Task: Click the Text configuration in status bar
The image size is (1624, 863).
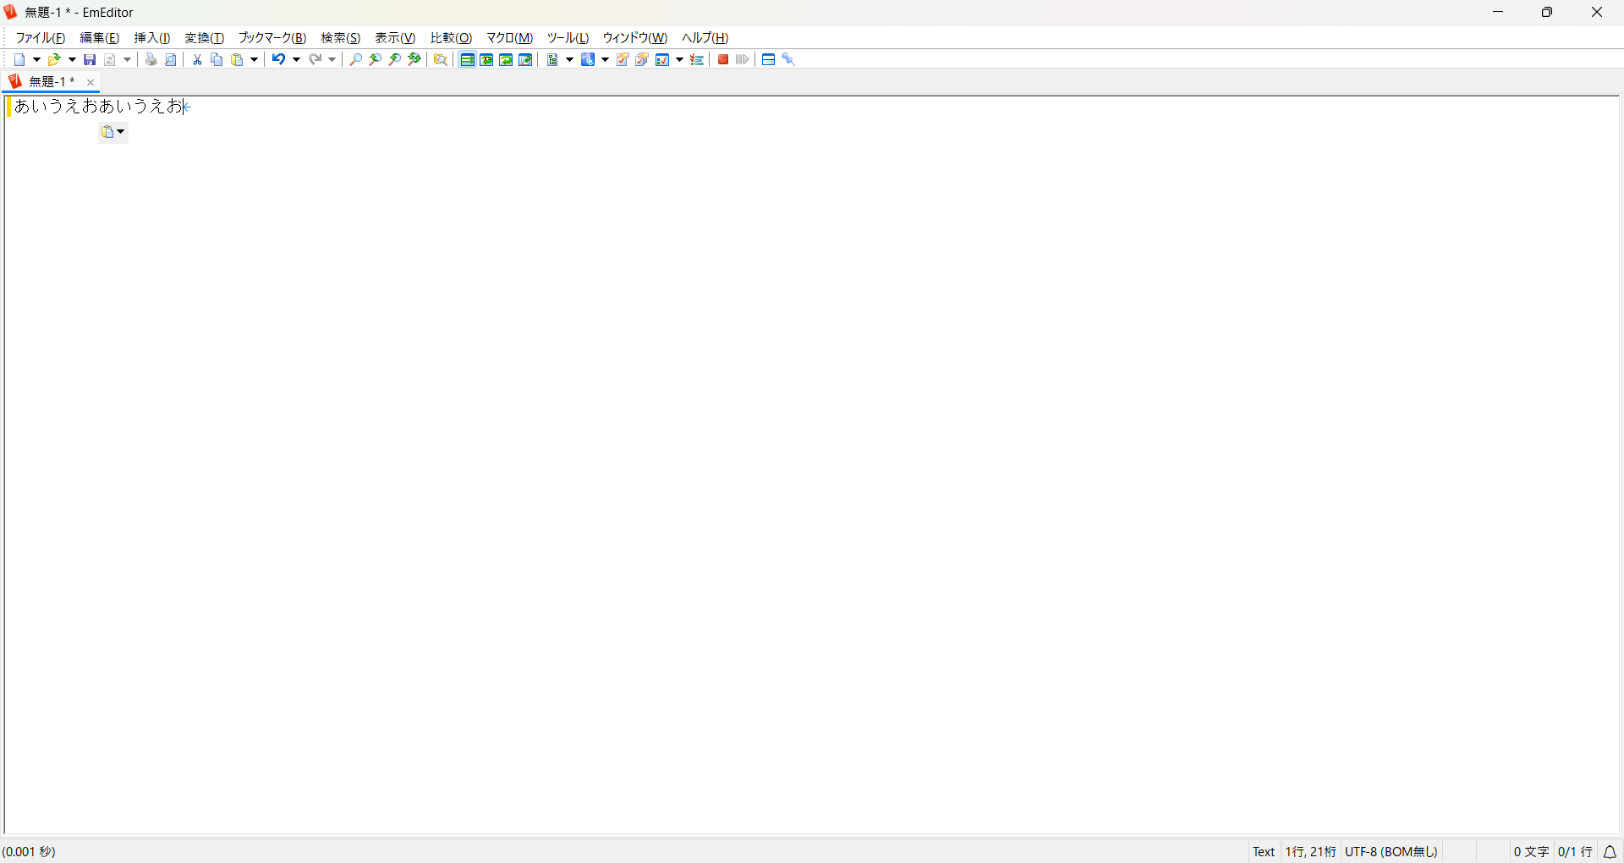Action: (1264, 852)
